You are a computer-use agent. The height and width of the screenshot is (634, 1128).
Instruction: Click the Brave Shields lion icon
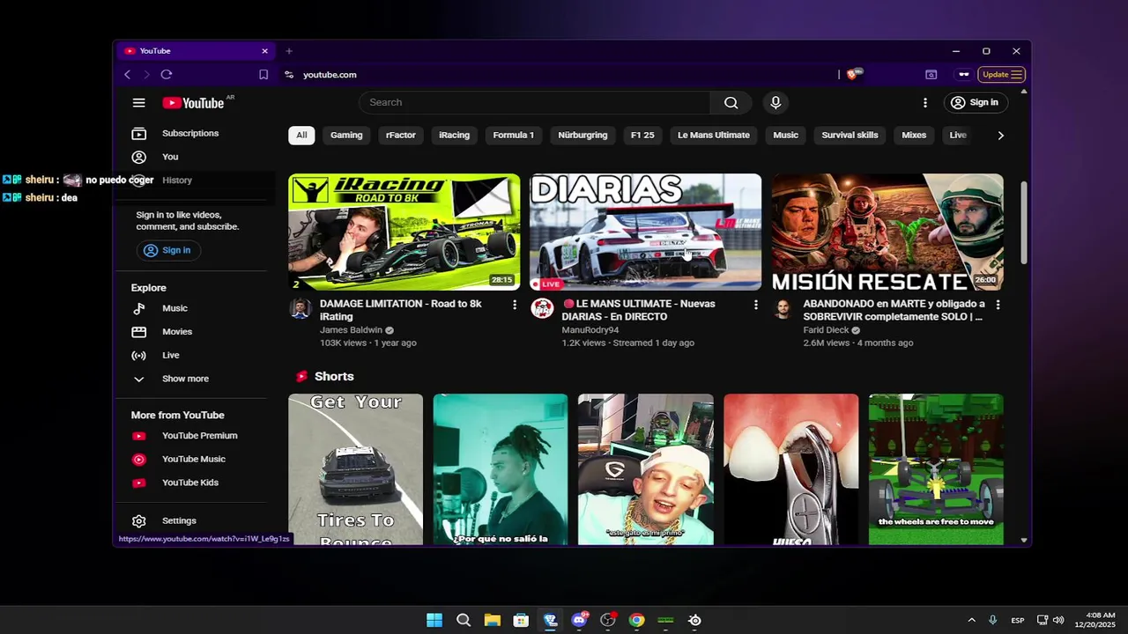(853, 75)
